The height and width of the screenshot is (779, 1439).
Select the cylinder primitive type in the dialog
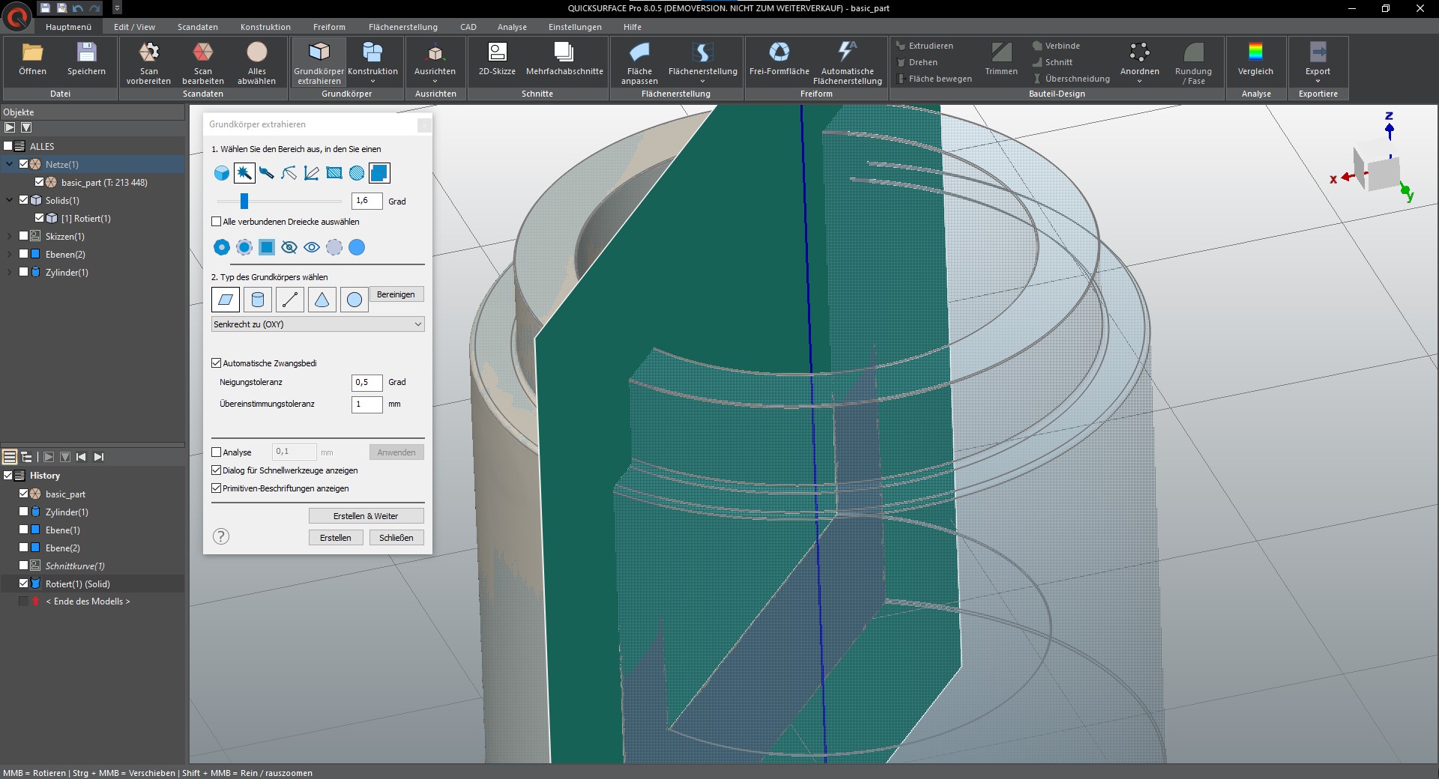(x=258, y=300)
